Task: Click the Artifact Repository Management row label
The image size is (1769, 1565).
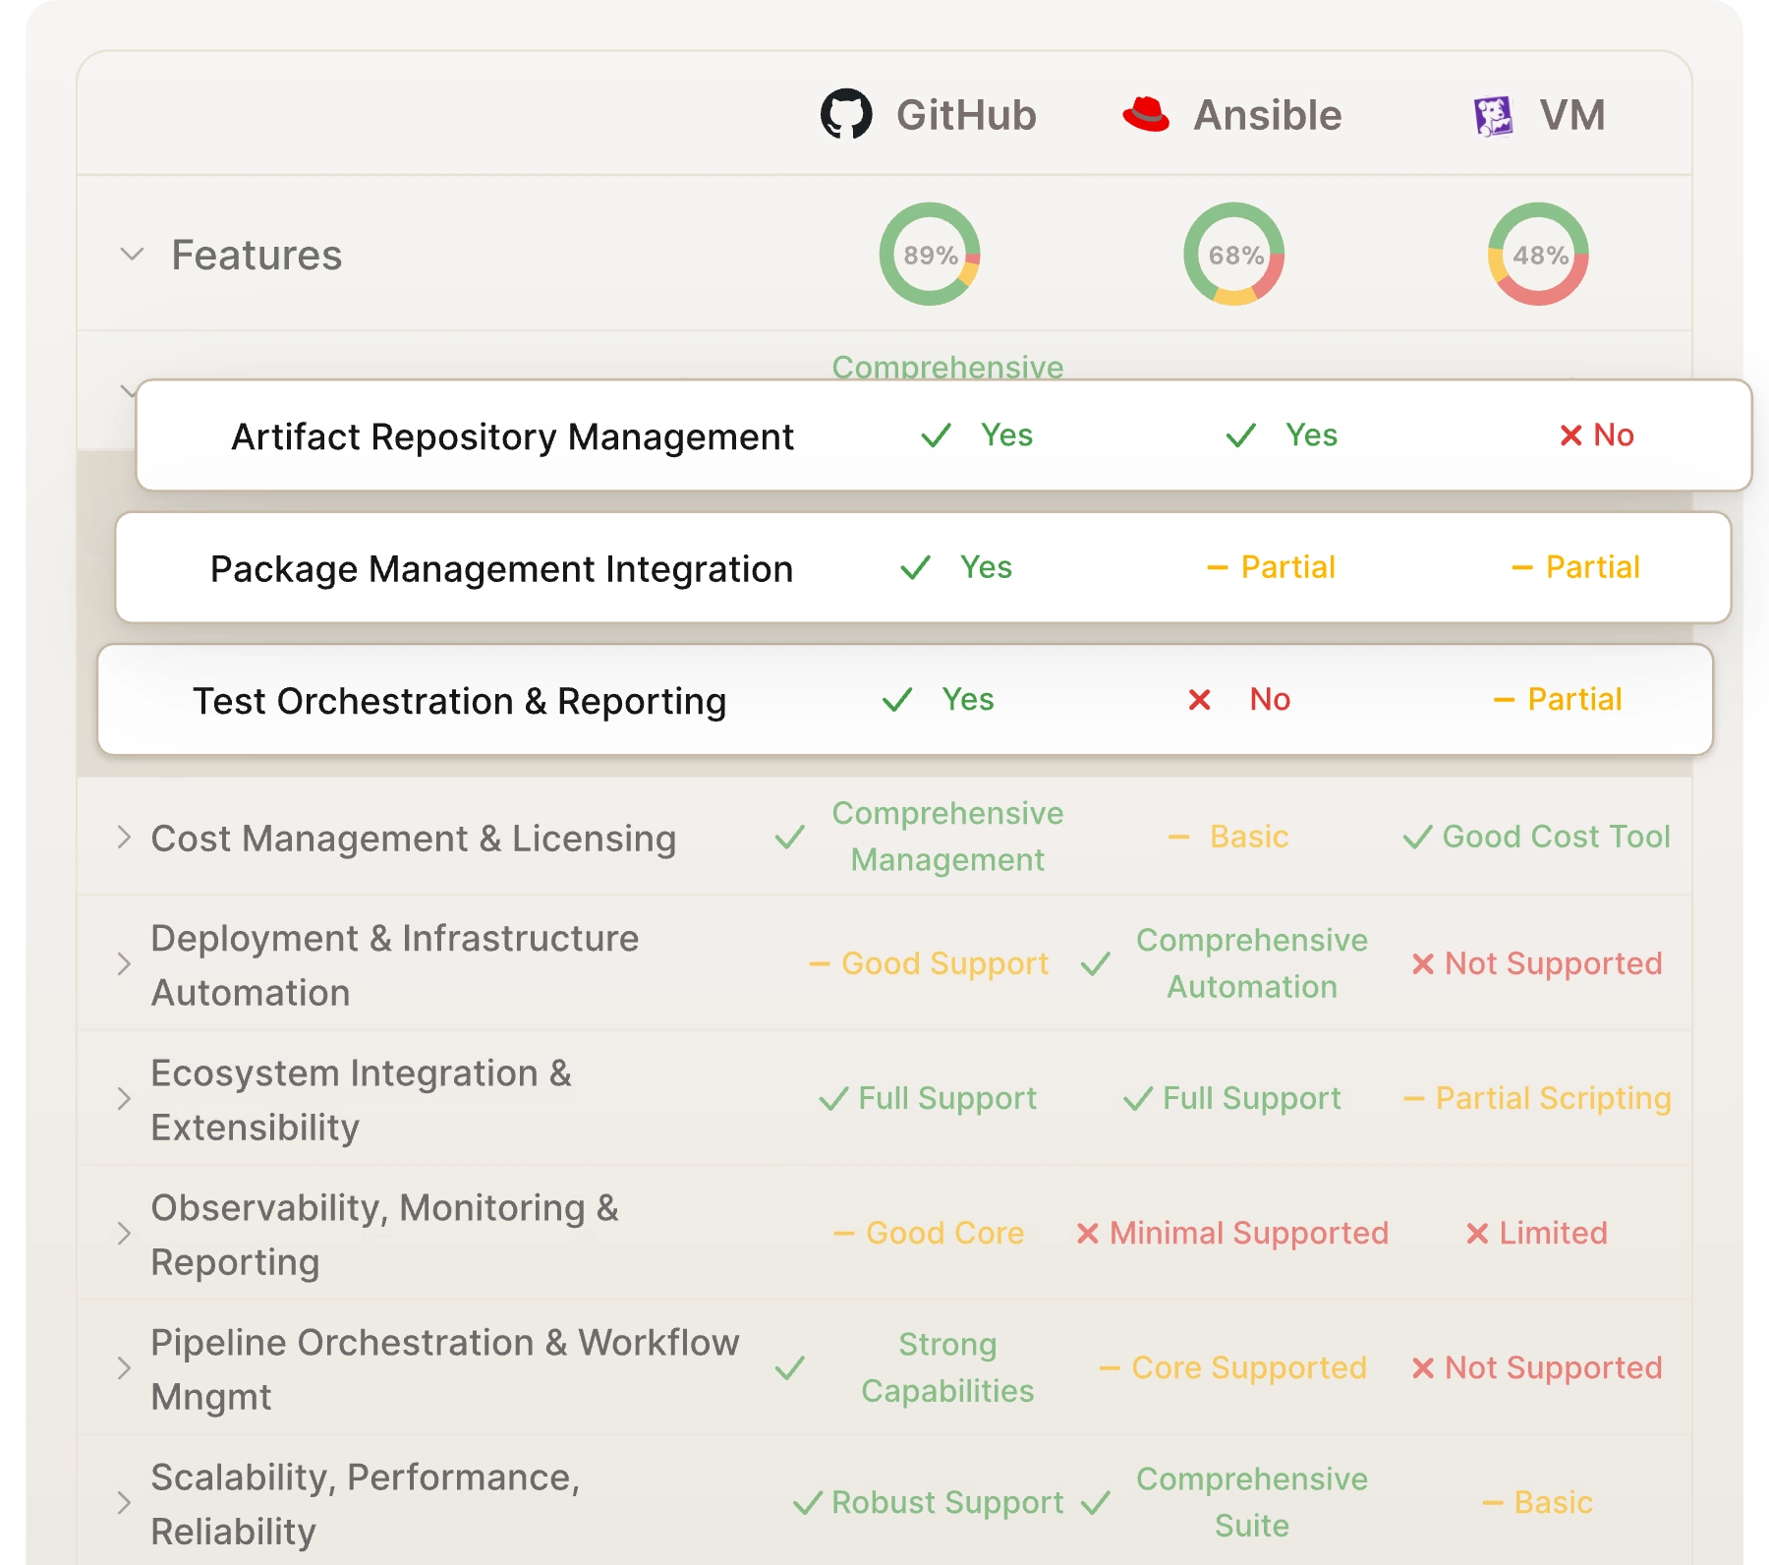Action: [513, 436]
